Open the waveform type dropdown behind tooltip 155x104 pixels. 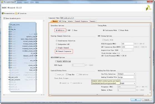pyautogui.click(x=134, y=83)
